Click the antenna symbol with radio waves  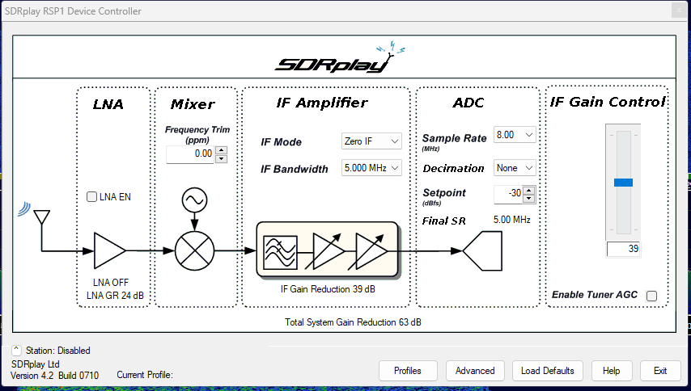34,214
